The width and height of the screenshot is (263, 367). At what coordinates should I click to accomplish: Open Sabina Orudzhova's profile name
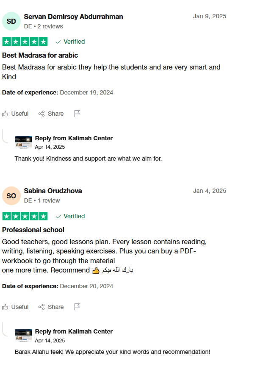click(53, 191)
